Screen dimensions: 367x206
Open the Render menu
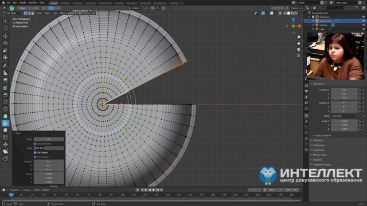click(23, 2)
